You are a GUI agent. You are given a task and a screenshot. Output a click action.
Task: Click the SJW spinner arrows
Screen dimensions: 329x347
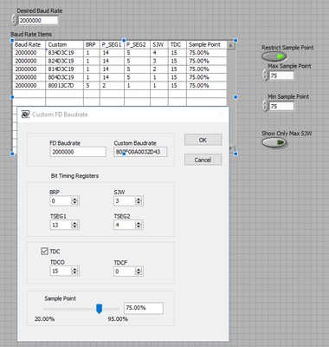(x=139, y=200)
